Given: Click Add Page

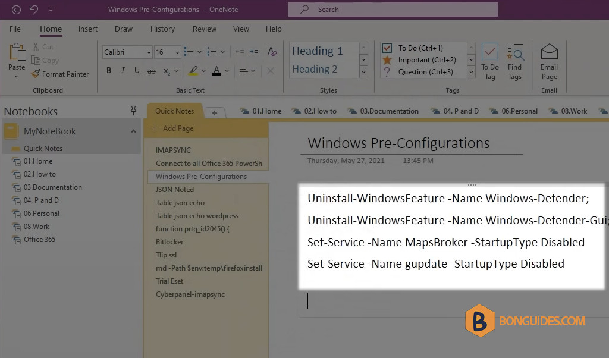Looking at the screenshot, I should [x=172, y=128].
